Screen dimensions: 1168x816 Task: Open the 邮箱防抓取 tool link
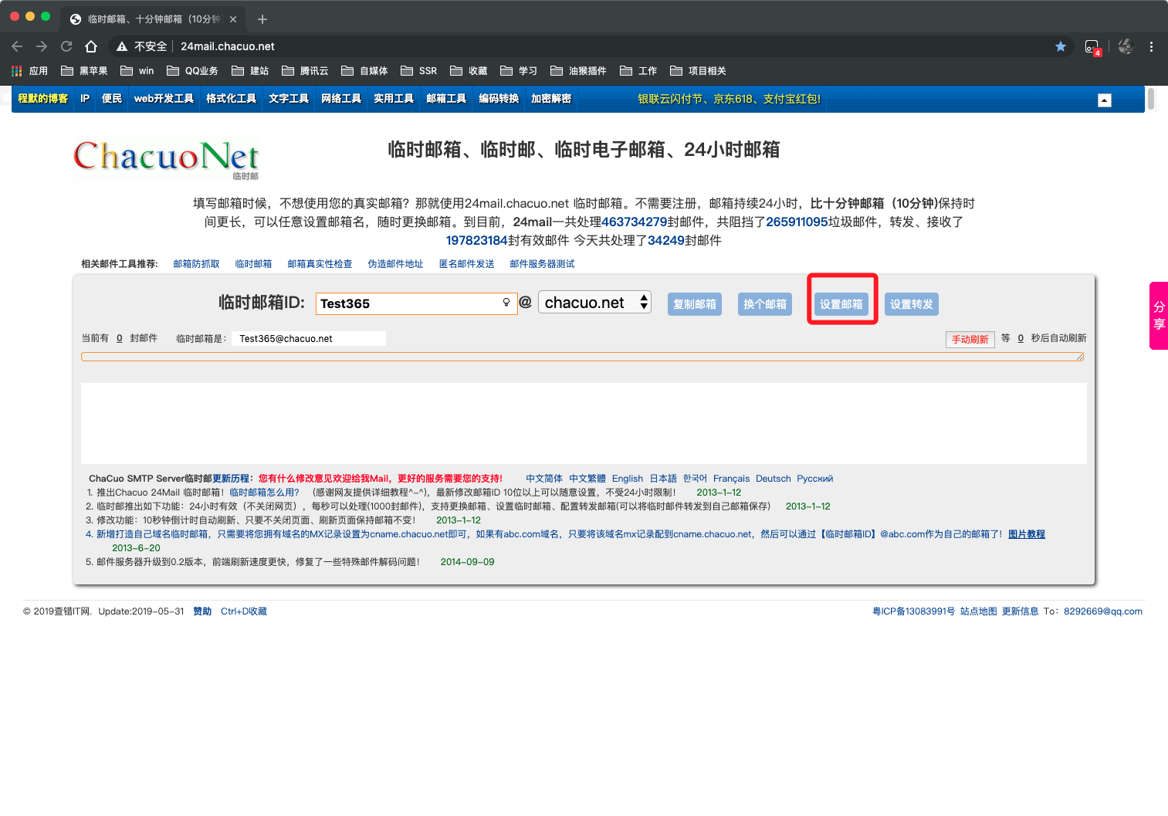click(196, 264)
